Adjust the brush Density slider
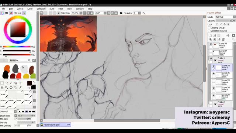 pos(26,122)
